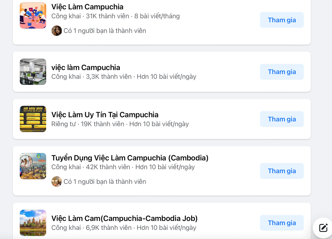
Task: Click friend member text under 31K members group
Action: click(105, 31)
